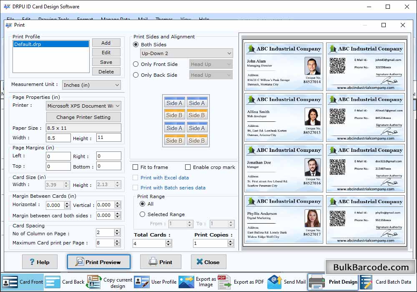The height and width of the screenshot is (292, 417).
Task: Click the Print button with printer icon
Action: click(x=161, y=262)
